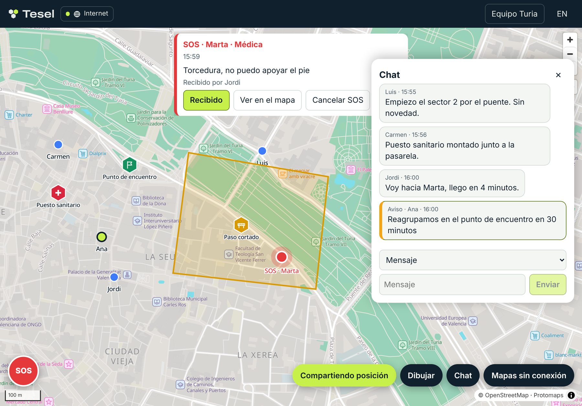The width and height of the screenshot is (582, 406).
Task: Click the OpenStreetMap attribution link
Action: point(507,395)
